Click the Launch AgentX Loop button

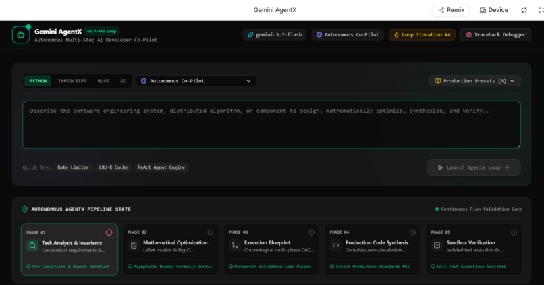point(474,167)
